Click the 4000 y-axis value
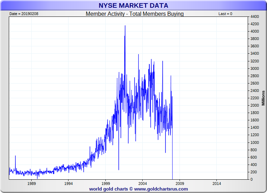Image resolution: width=267 pixels, height=193 pixels. (255, 31)
